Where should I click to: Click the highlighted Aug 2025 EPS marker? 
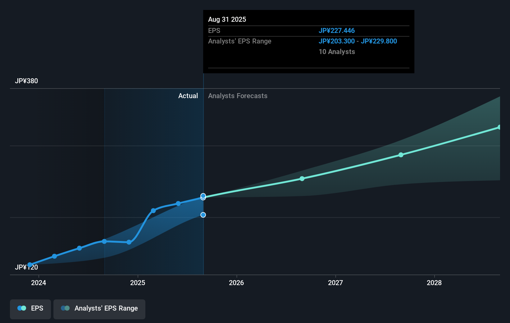coord(203,196)
